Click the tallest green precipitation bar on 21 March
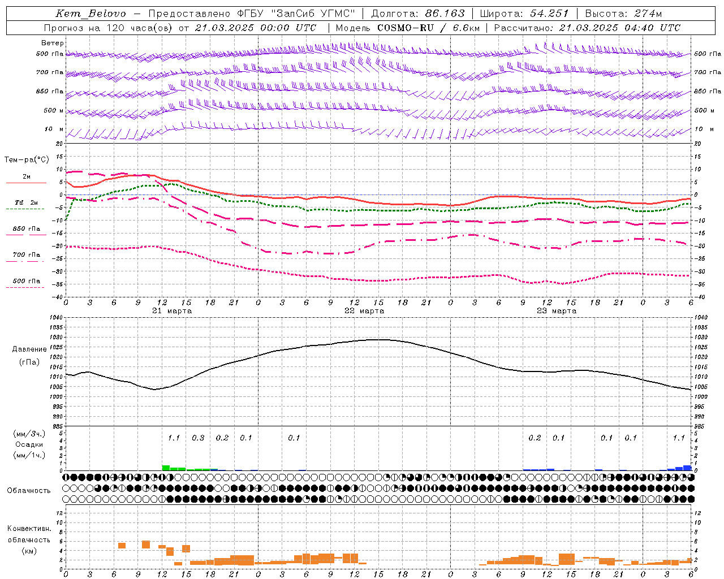Viewport: 724px width, 579px height. click(x=166, y=468)
